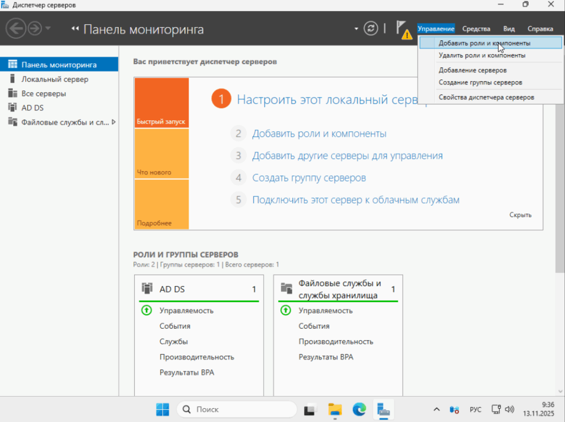Viewport: 565px width, 422px height.
Task: Click Файловые службы tile folder icon
Action: click(286, 289)
